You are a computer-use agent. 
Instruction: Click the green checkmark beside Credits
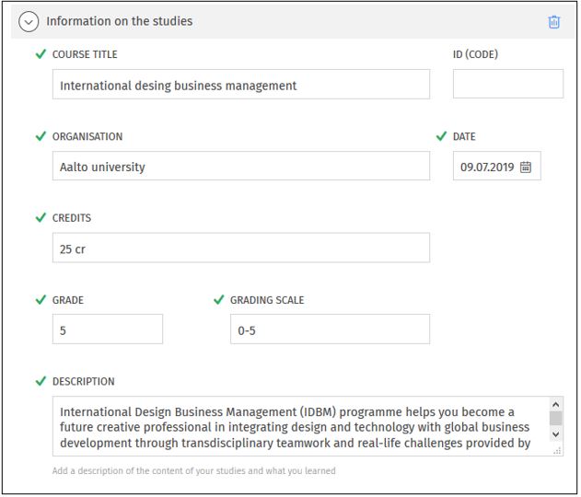(41, 218)
